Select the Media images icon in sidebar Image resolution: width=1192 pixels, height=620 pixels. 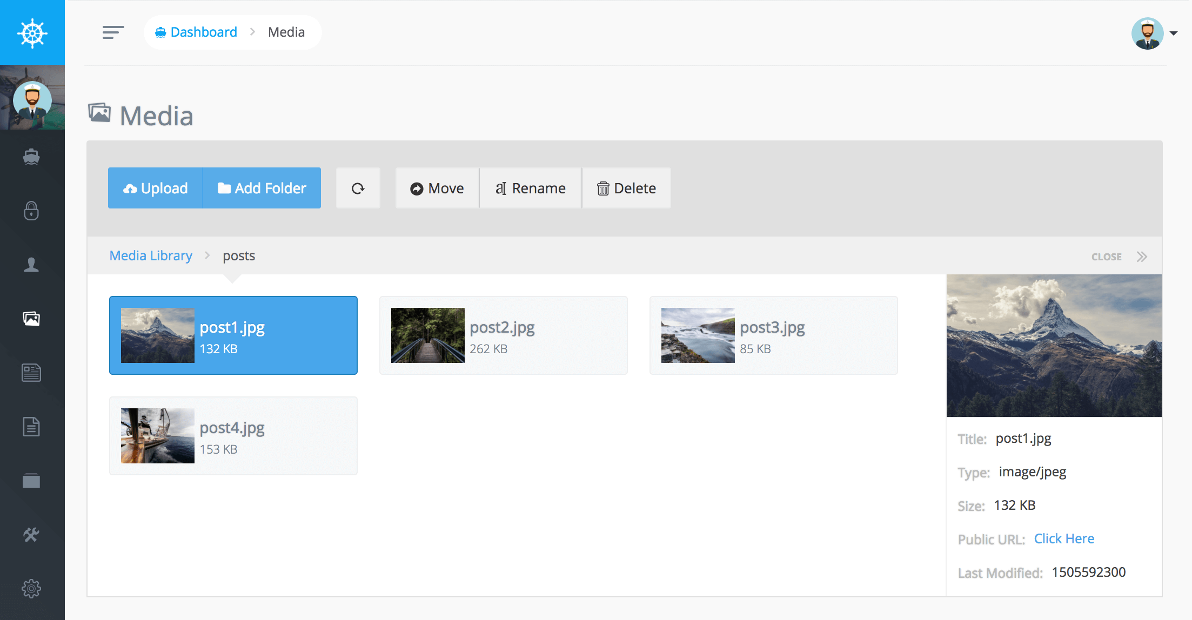pyautogui.click(x=31, y=319)
